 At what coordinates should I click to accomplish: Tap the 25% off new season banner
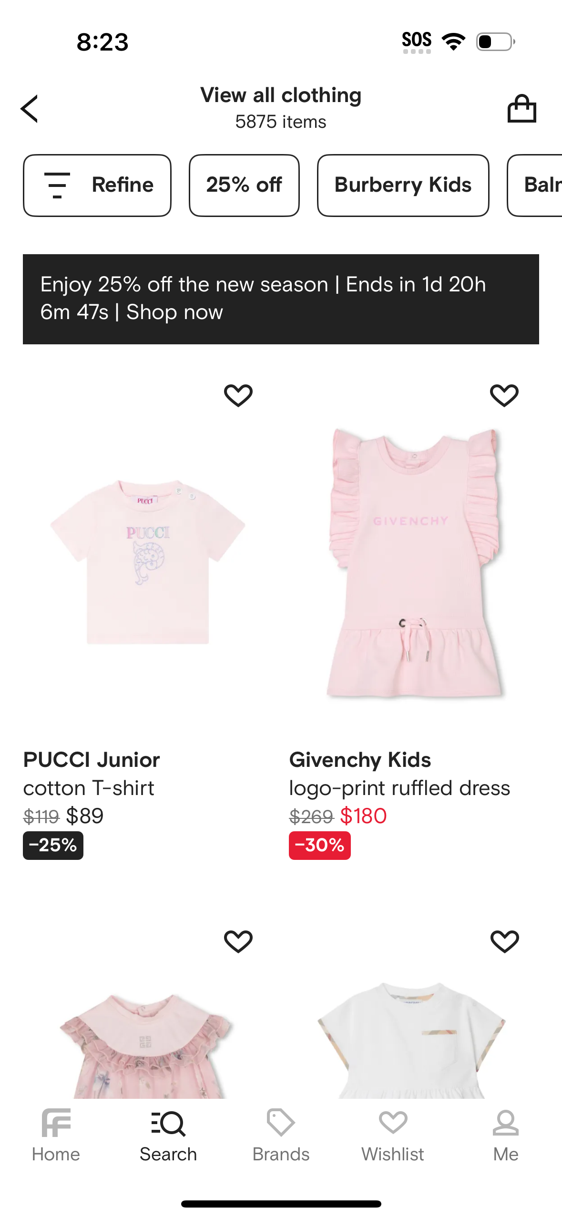point(281,299)
